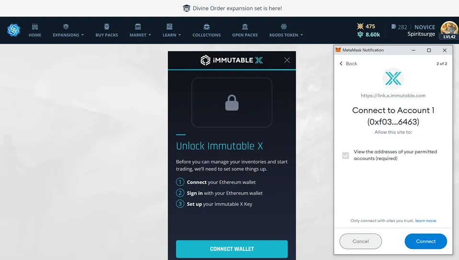Open the Collections menu item
Viewport: 459px width, 260px height.
(x=207, y=35)
